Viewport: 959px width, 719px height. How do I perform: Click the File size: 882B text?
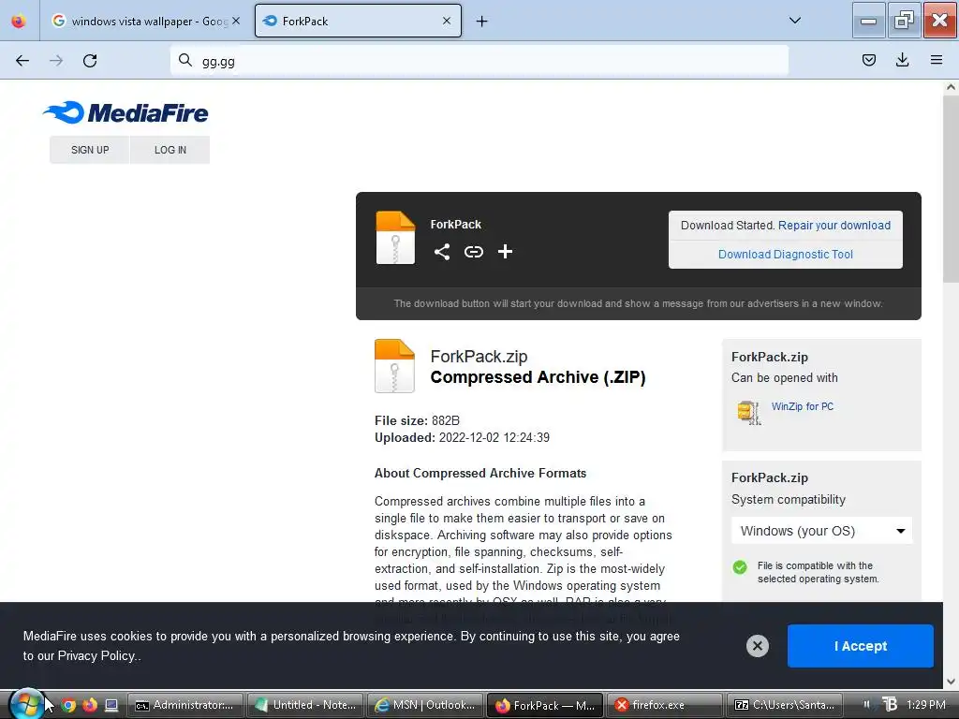click(417, 420)
